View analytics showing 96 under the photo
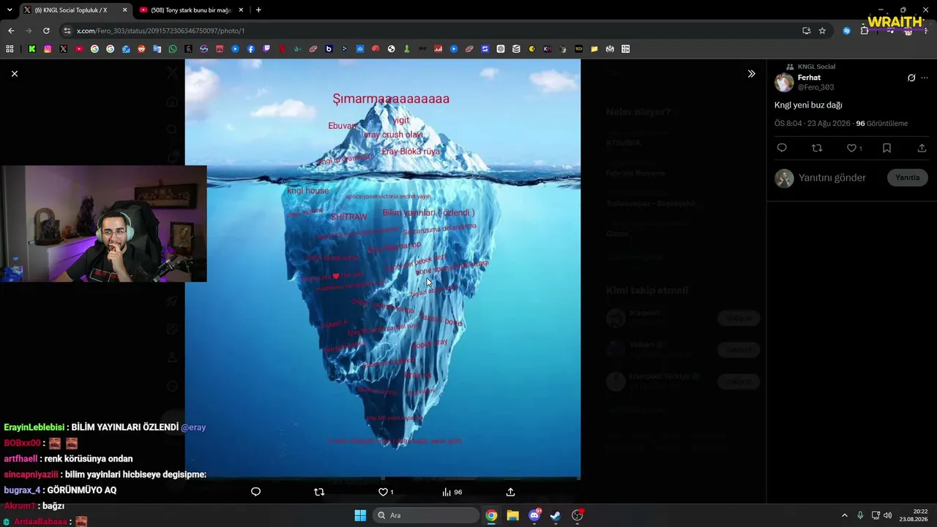 click(x=452, y=492)
